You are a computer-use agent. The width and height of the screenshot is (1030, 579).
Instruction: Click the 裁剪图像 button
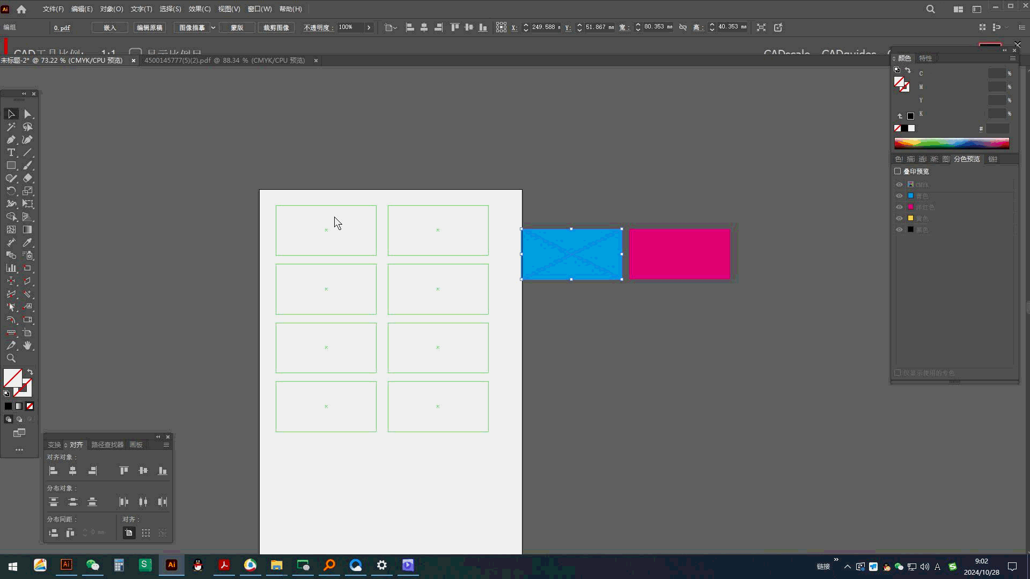tap(276, 27)
